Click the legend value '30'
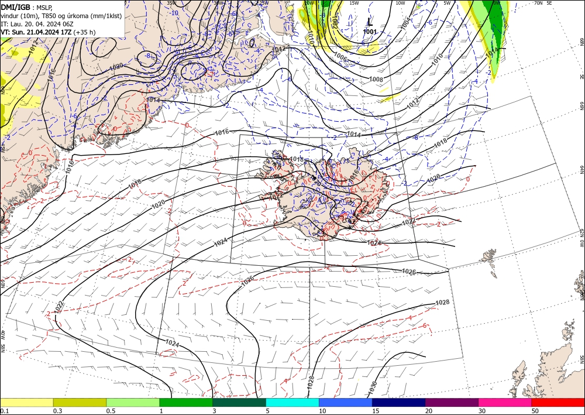 click(x=481, y=411)
